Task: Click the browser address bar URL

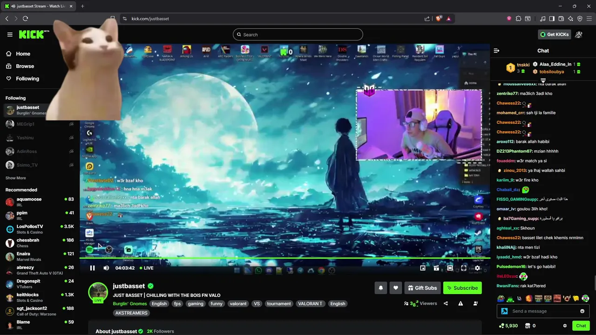Action: tap(150, 19)
